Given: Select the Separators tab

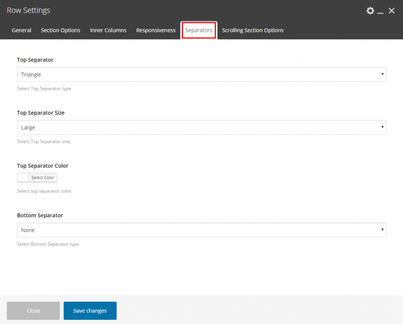Looking at the screenshot, I should click(199, 30).
